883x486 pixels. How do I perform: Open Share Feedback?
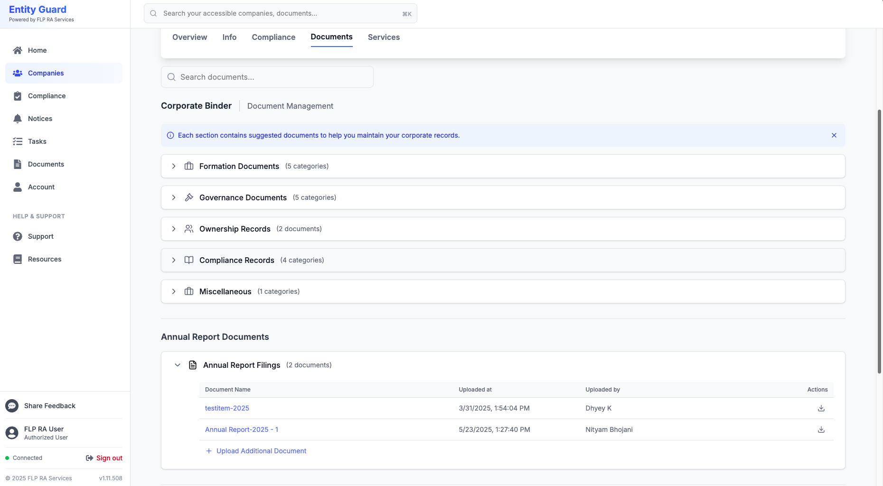[50, 406]
